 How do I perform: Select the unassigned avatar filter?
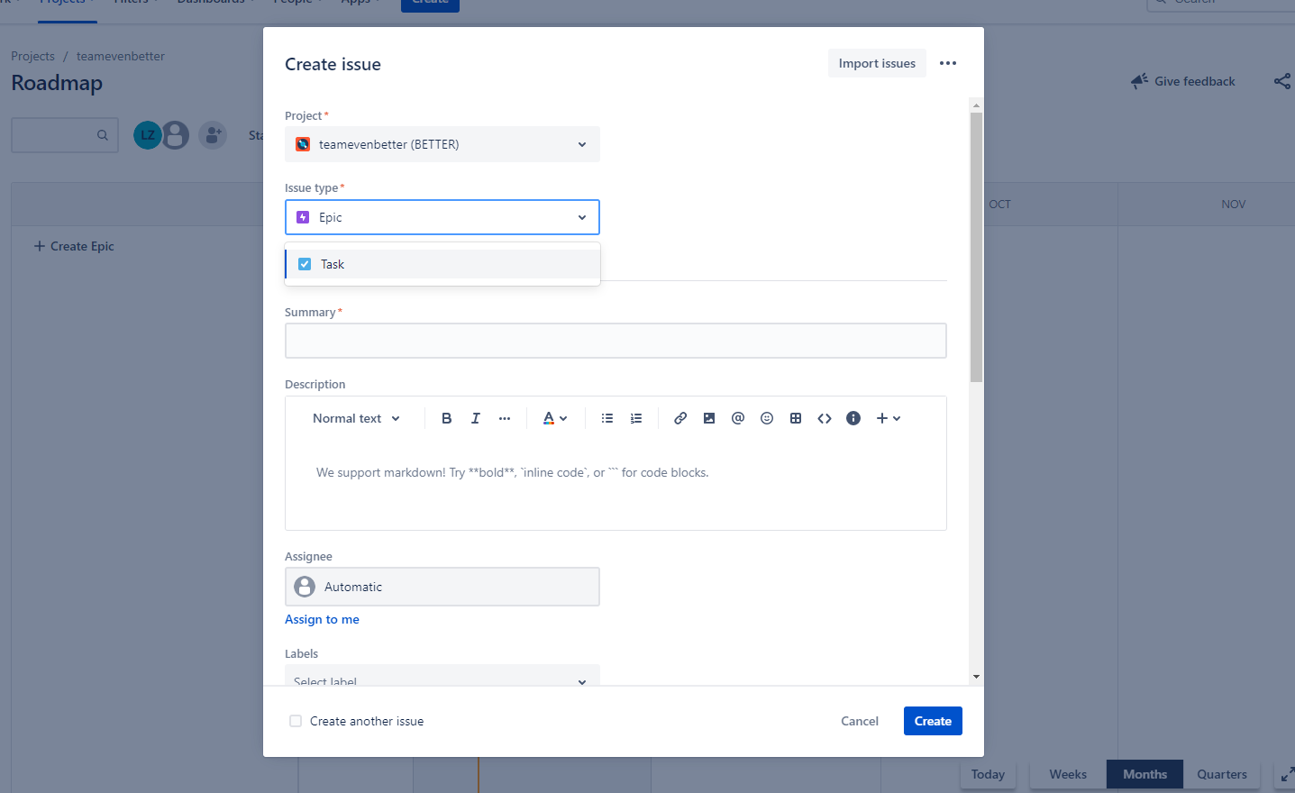(x=176, y=135)
